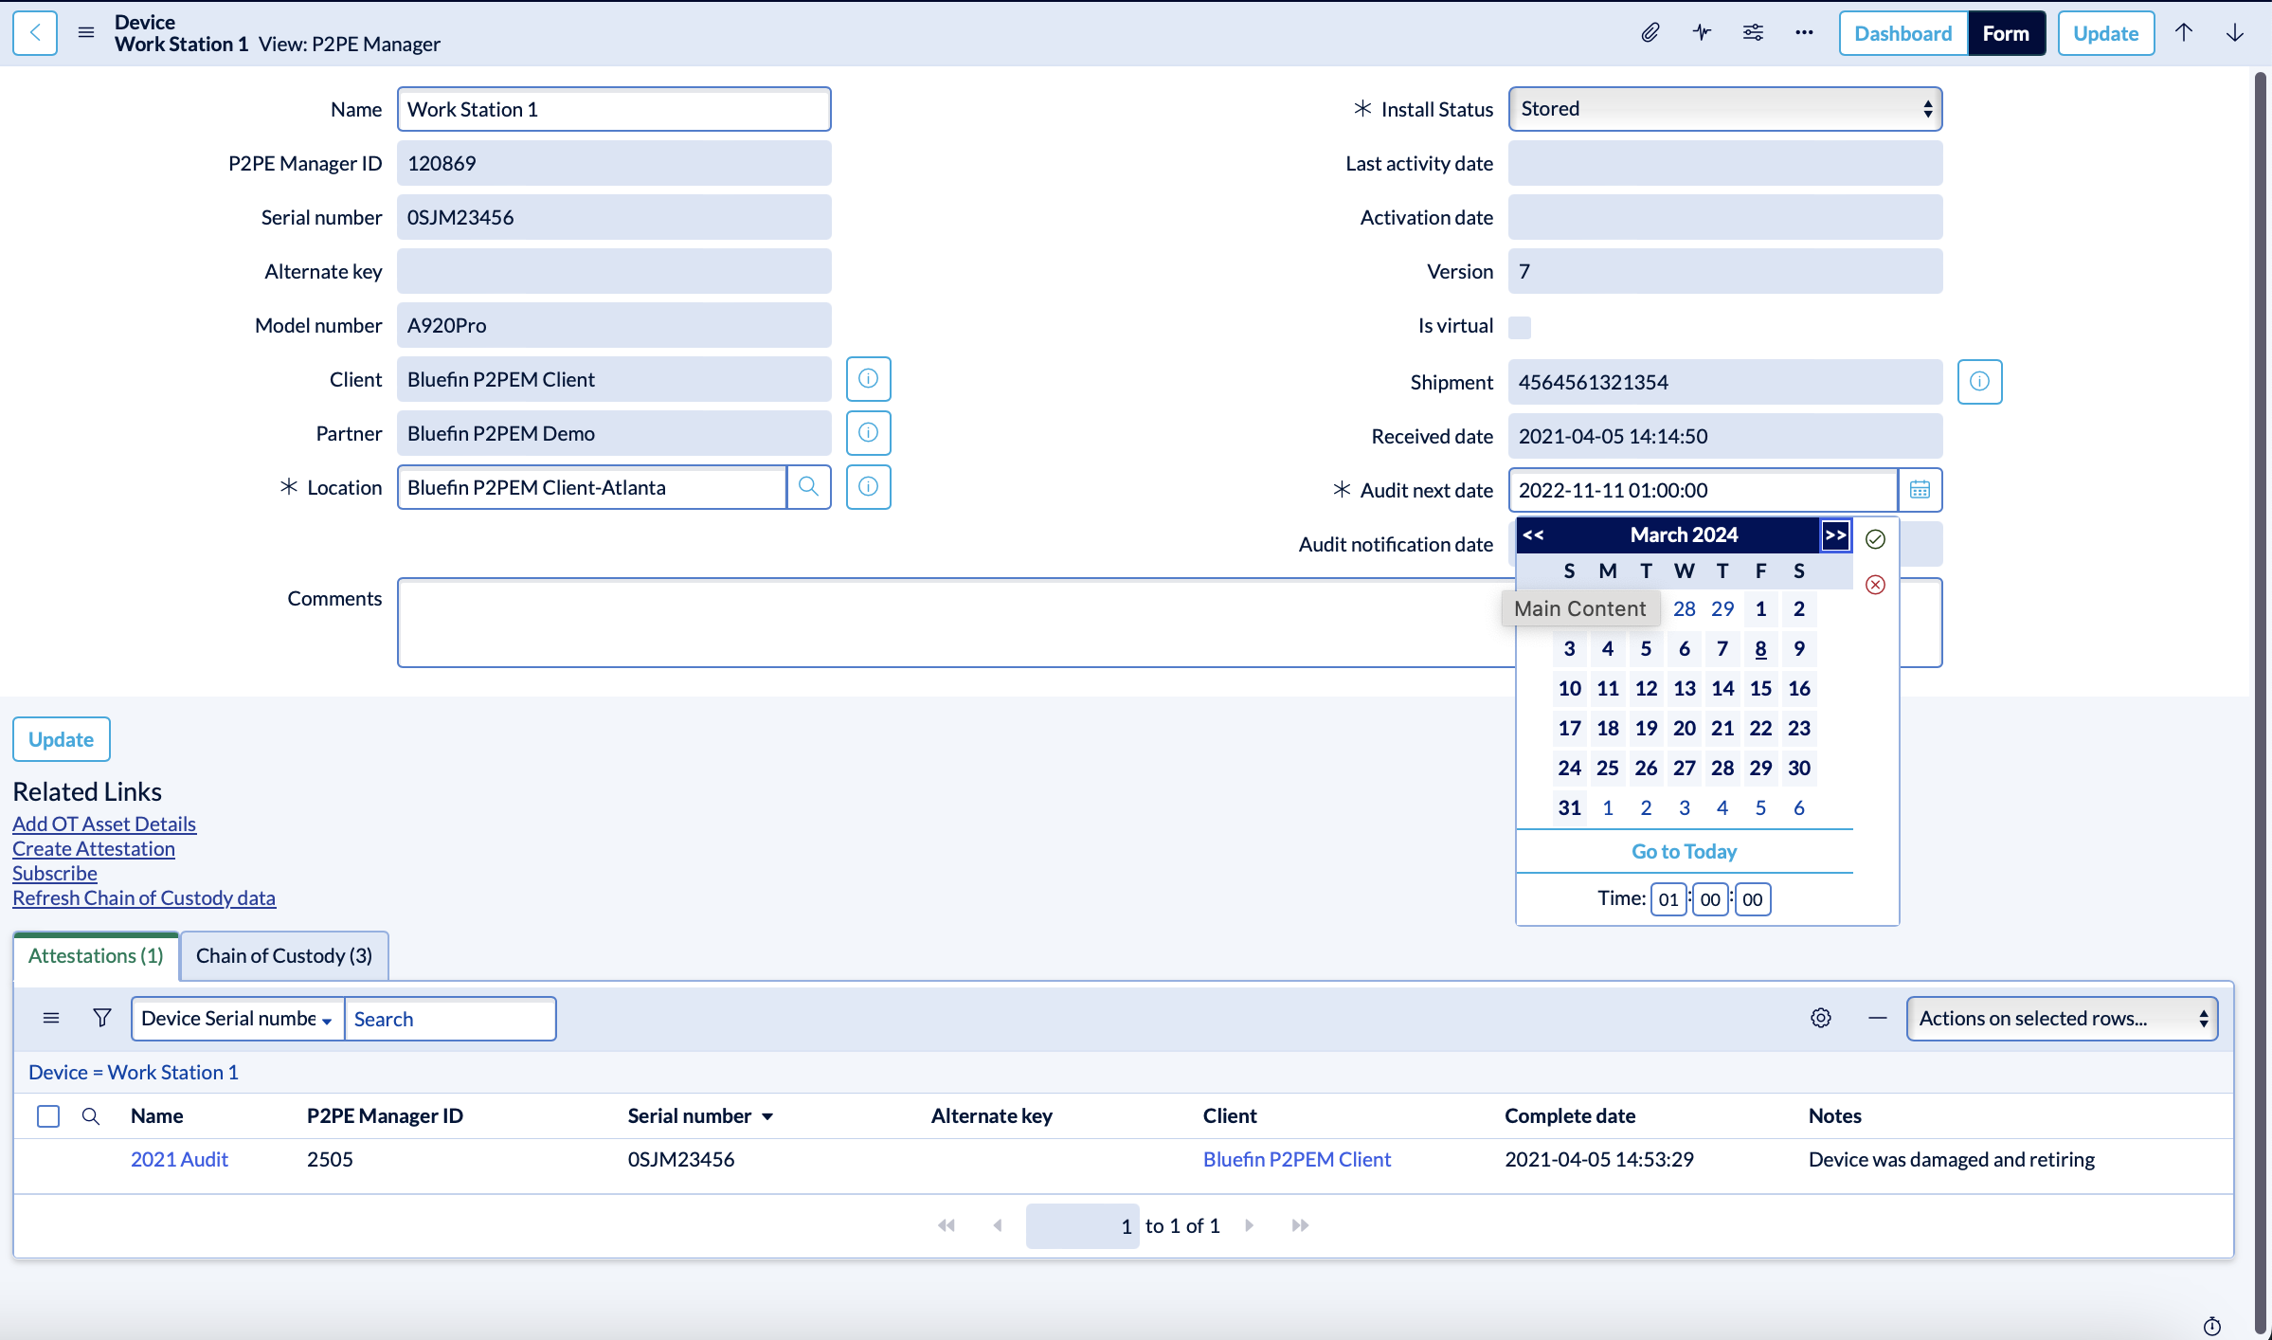Open the Device Serial number search field dropdown
2272x1340 pixels.
[237, 1018]
